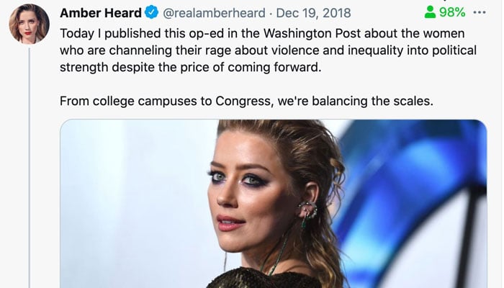Image resolution: width=504 pixels, height=288 pixels.
Task: Click the green person icon
Action: tap(430, 12)
